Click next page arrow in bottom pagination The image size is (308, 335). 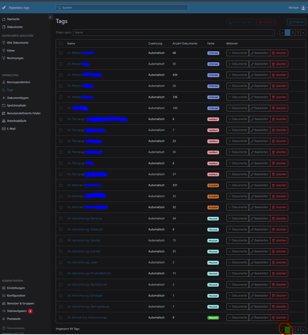303,330
